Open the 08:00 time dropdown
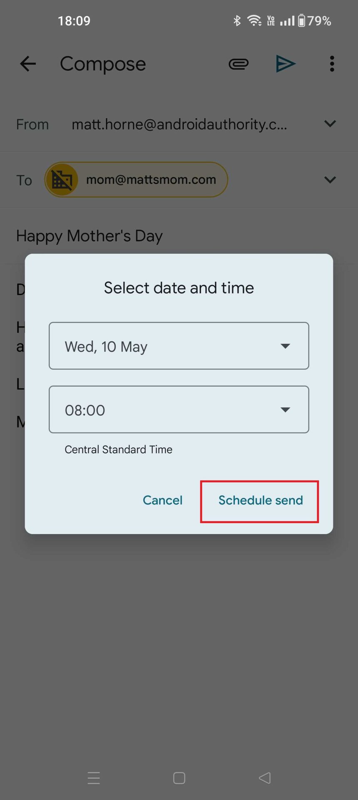358x800 pixels. (179, 410)
